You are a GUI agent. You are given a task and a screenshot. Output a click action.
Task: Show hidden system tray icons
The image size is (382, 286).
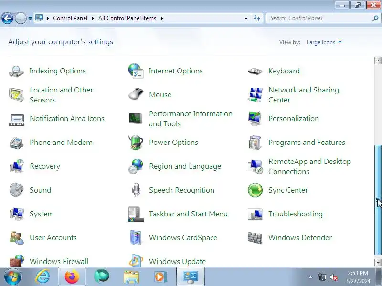[311, 277]
